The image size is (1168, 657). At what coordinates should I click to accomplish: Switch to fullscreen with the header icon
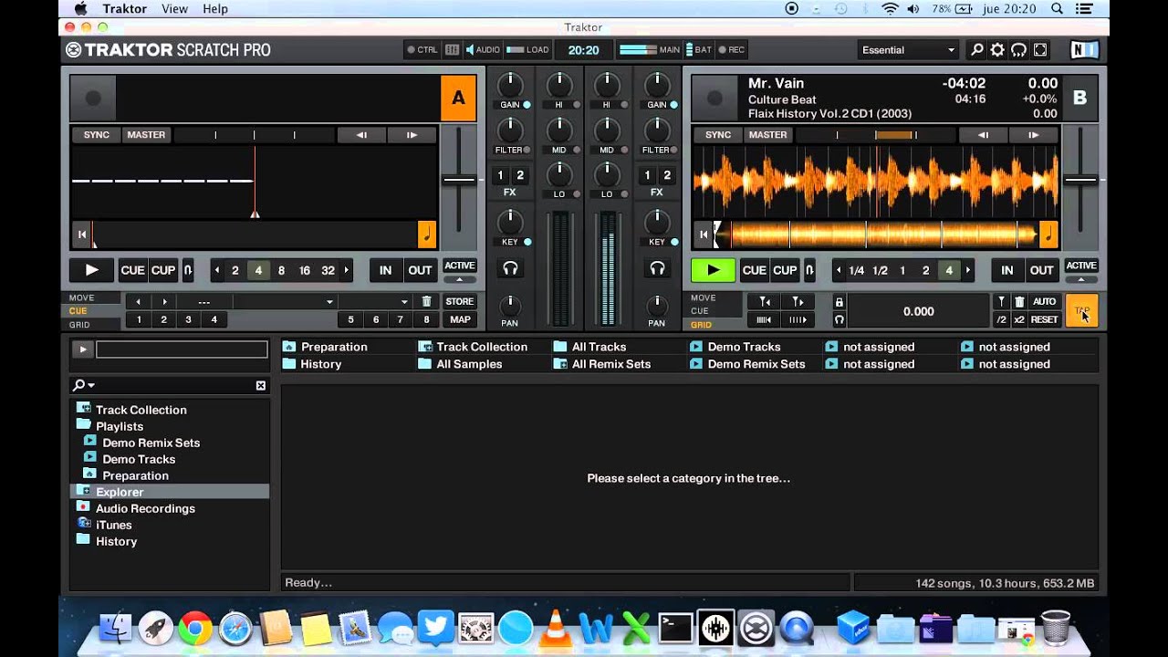click(x=1039, y=50)
